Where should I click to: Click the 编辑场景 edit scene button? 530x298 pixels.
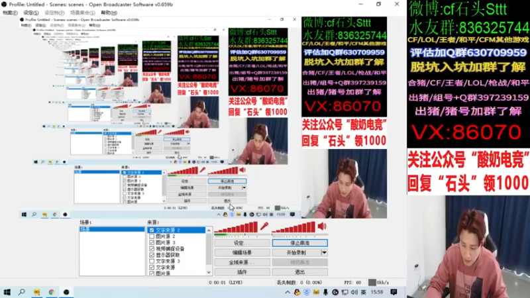[242, 253]
